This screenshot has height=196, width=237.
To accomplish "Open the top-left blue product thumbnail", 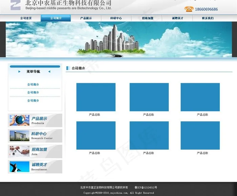I will click(96, 97).
